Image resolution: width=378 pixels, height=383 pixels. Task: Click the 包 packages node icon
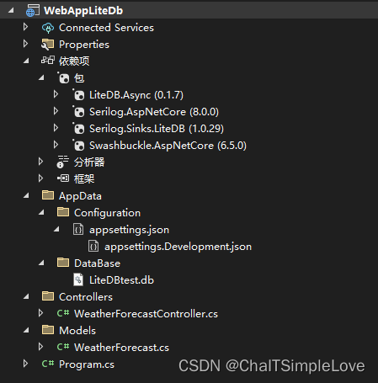pos(63,78)
